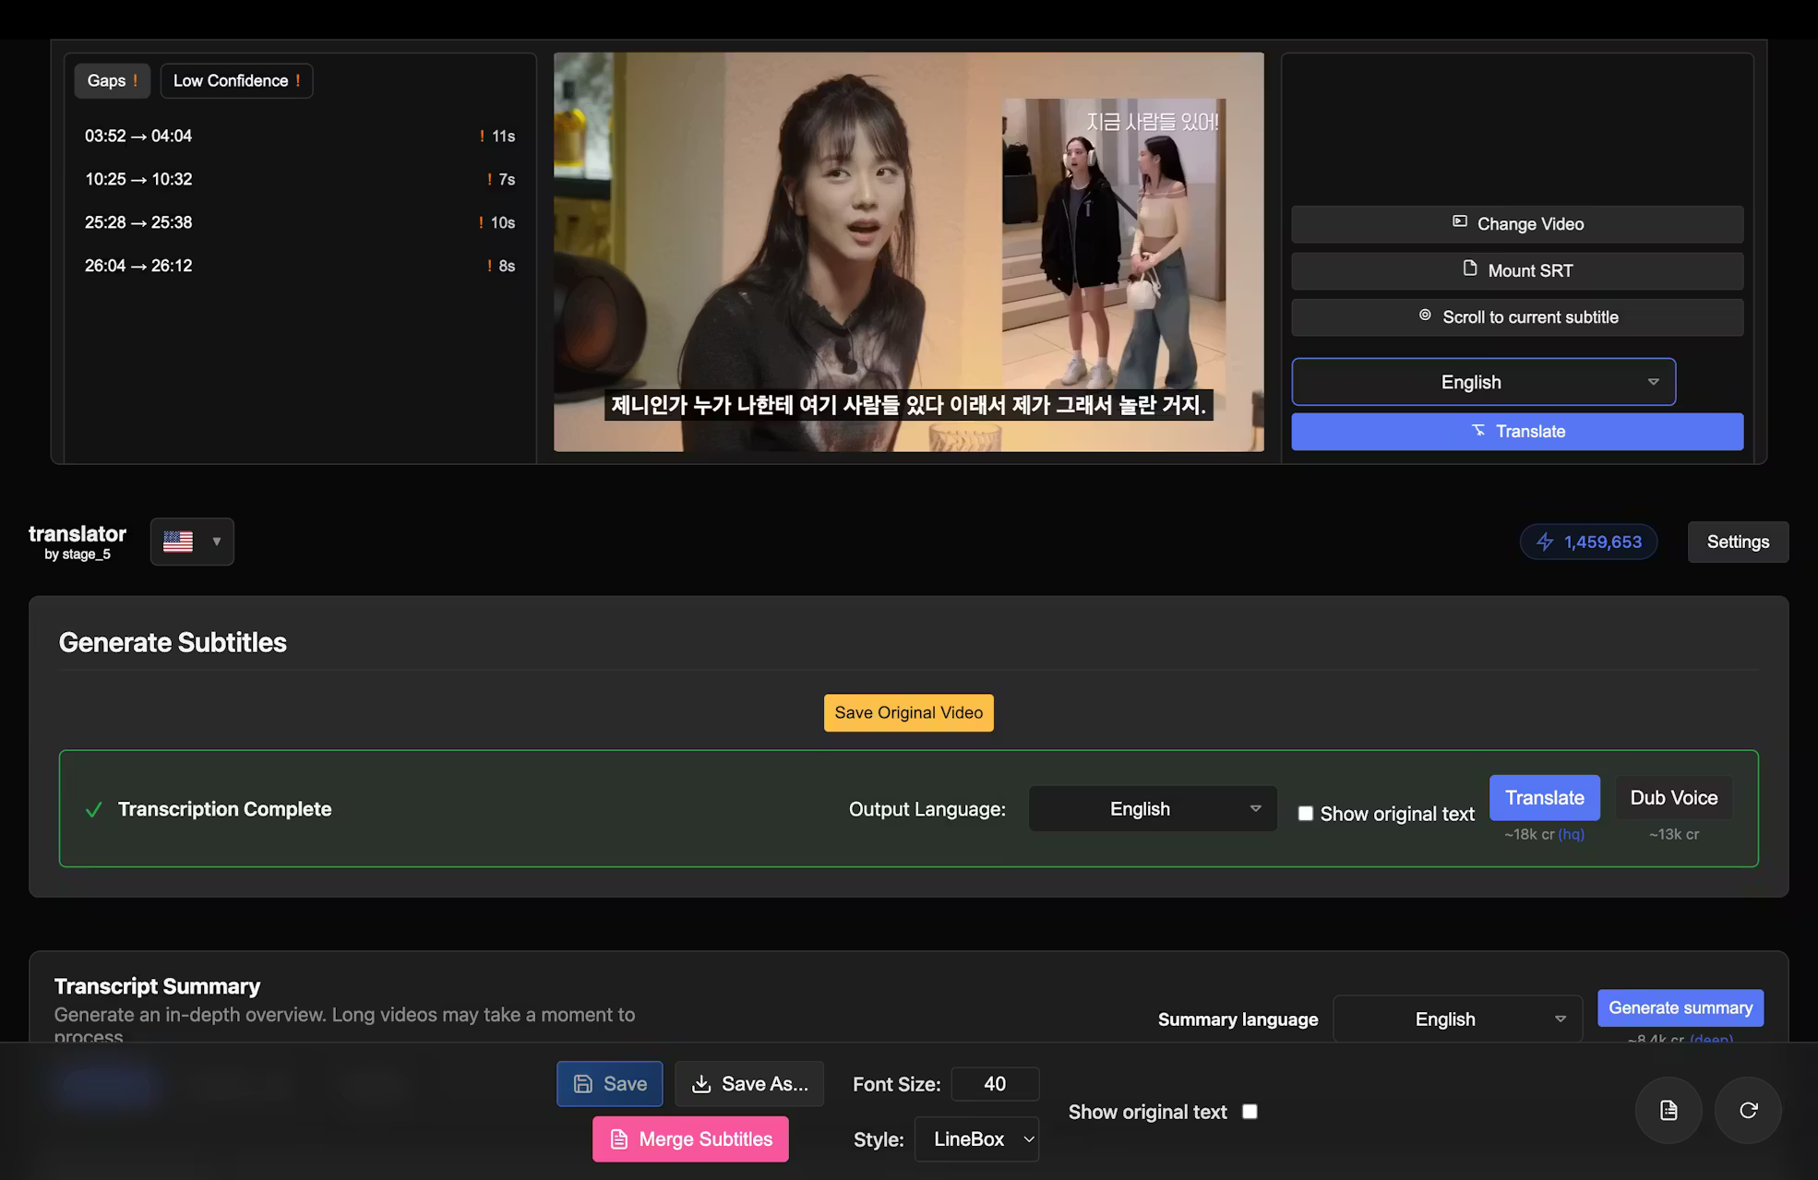1818x1180 pixels.
Task: Open the English dropdown under Scroll button
Action: pyautogui.click(x=1482, y=381)
